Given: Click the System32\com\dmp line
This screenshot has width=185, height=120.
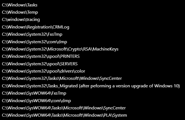Looking at the screenshot, I should (x=34, y=42).
